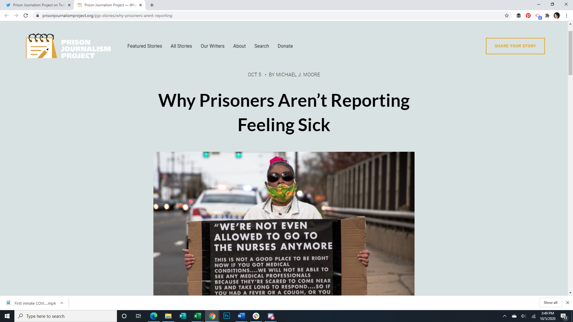
Task: Show hidden system tray icons
Action: pos(505,316)
